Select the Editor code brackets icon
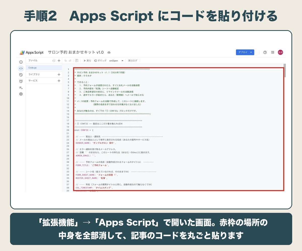This screenshot has height=251, width=302. (x=21, y=68)
